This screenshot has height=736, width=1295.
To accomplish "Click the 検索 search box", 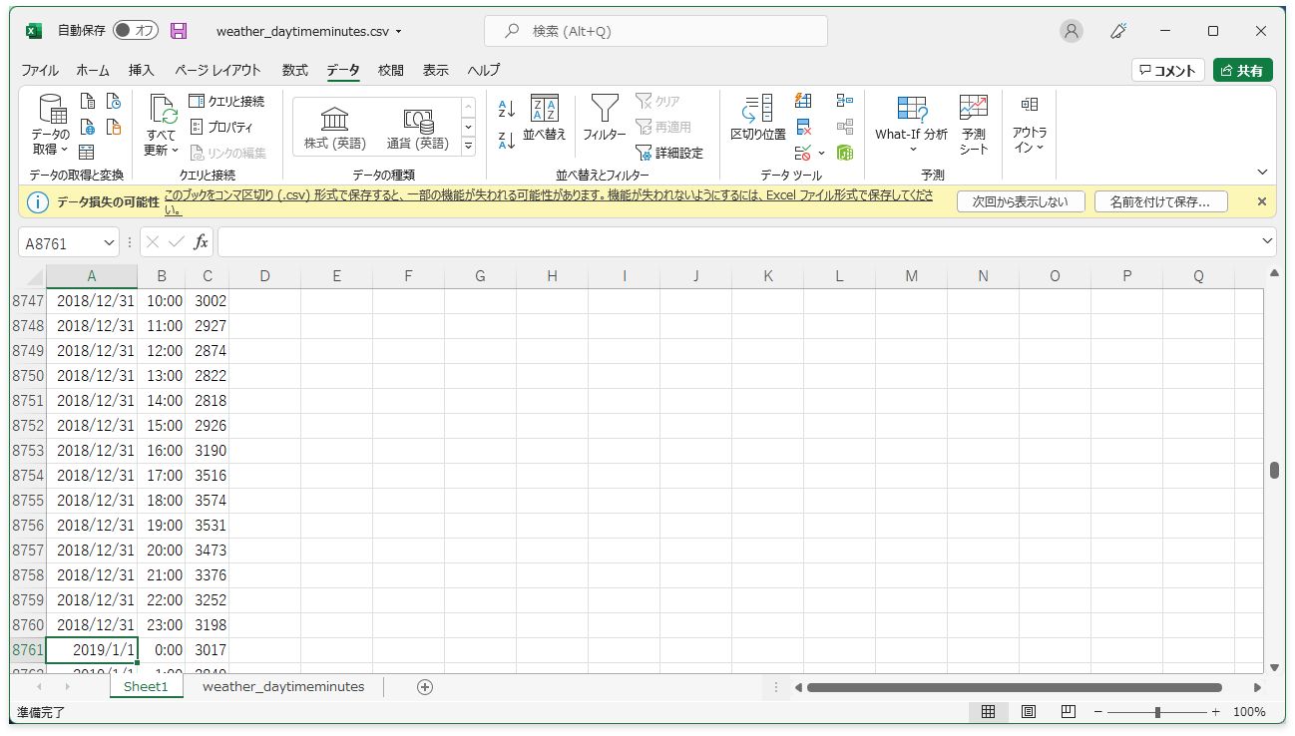I will pos(655,31).
